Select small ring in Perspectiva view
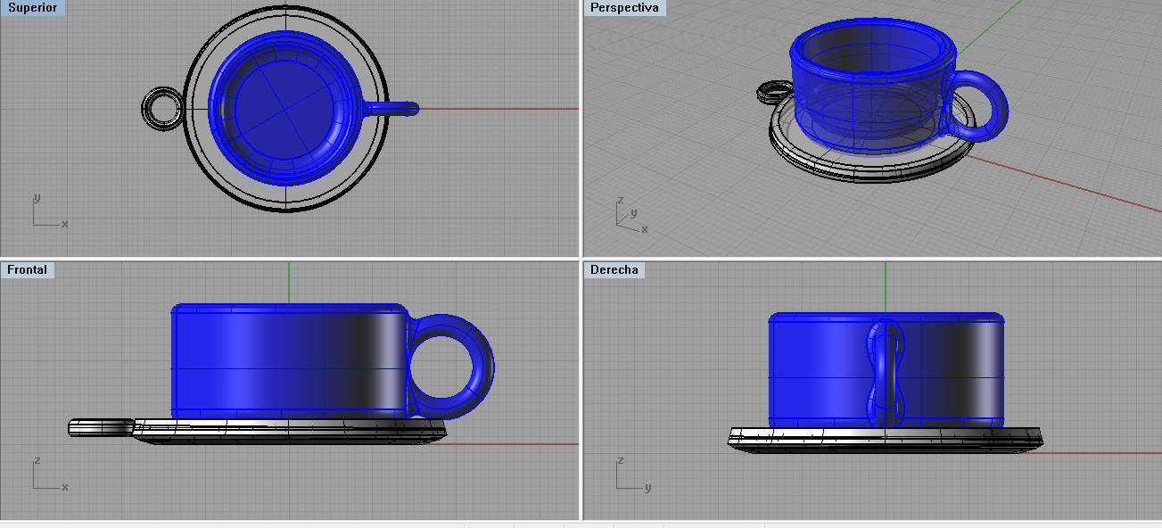The height and width of the screenshot is (528, 1162). coord(774,92)
